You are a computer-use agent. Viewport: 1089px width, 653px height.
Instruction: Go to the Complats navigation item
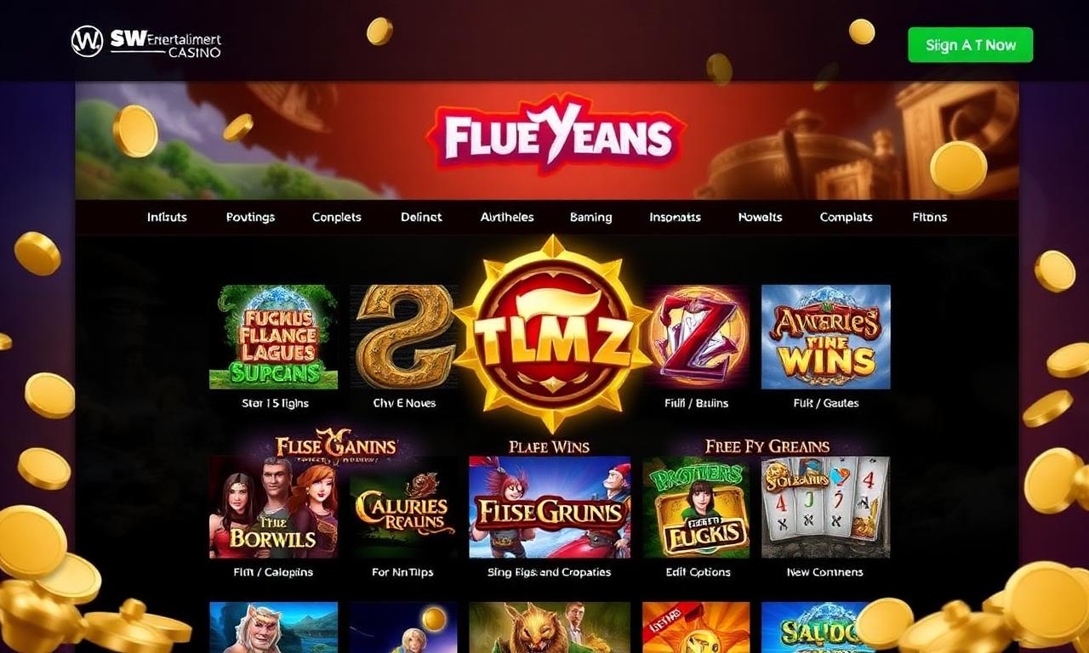pyautogui.click(x=846, y=217)
